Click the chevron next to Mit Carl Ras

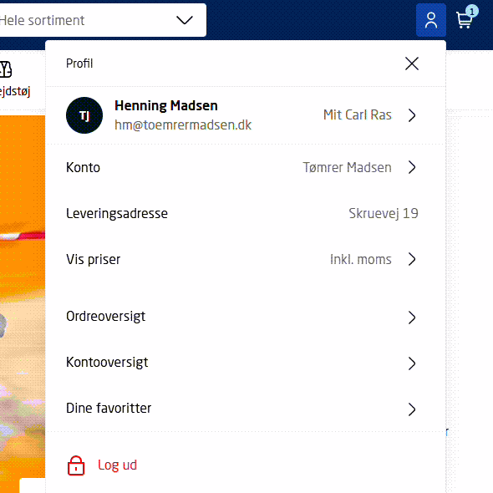click(x=412, y=115)
